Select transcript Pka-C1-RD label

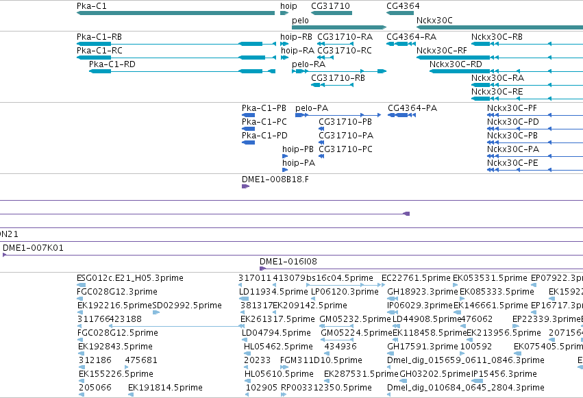coord(112,64)
